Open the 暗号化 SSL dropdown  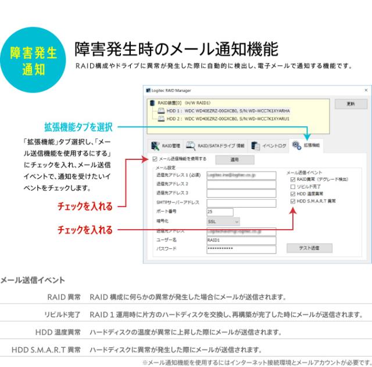coord(223,221)
